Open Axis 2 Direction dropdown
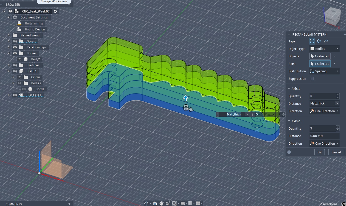346x206 pixels. [x=325, y=143]
